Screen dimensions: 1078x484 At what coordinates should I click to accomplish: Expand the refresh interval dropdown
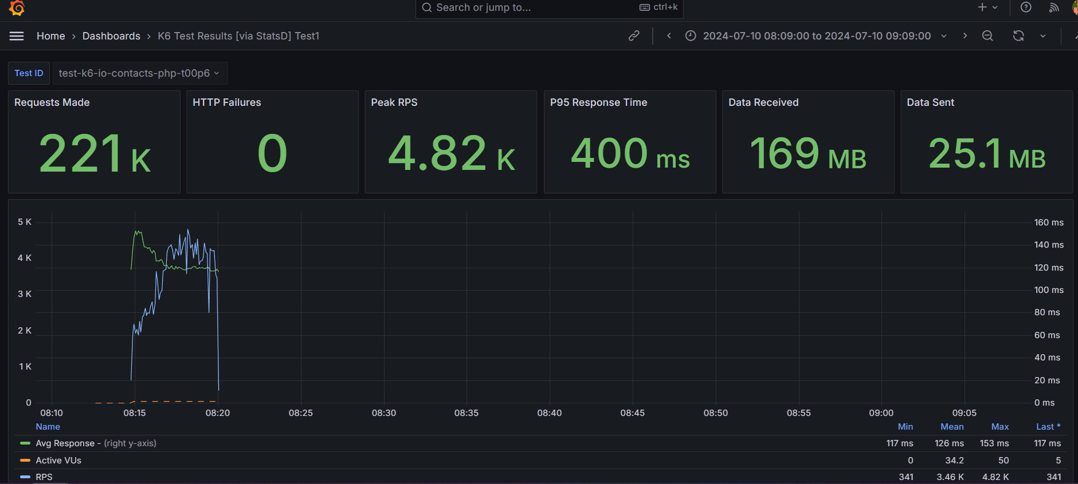[x=1043, y=36]
